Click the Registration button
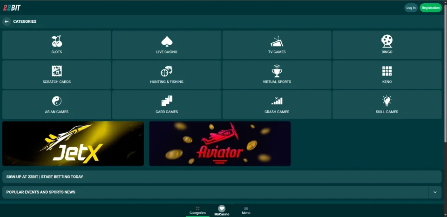 coord(430,8)
